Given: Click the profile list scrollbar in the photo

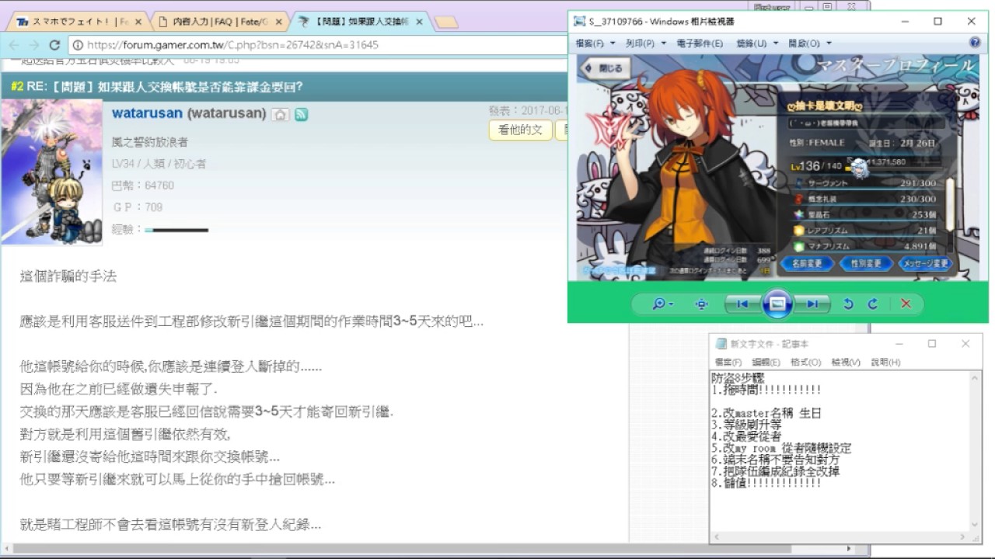Looking at the screenshot, I should coord(950,206).
